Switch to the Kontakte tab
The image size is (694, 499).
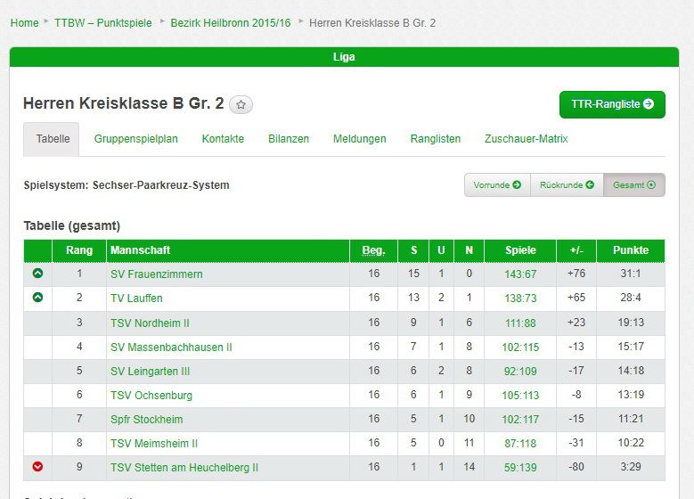(x=223, y=139)
